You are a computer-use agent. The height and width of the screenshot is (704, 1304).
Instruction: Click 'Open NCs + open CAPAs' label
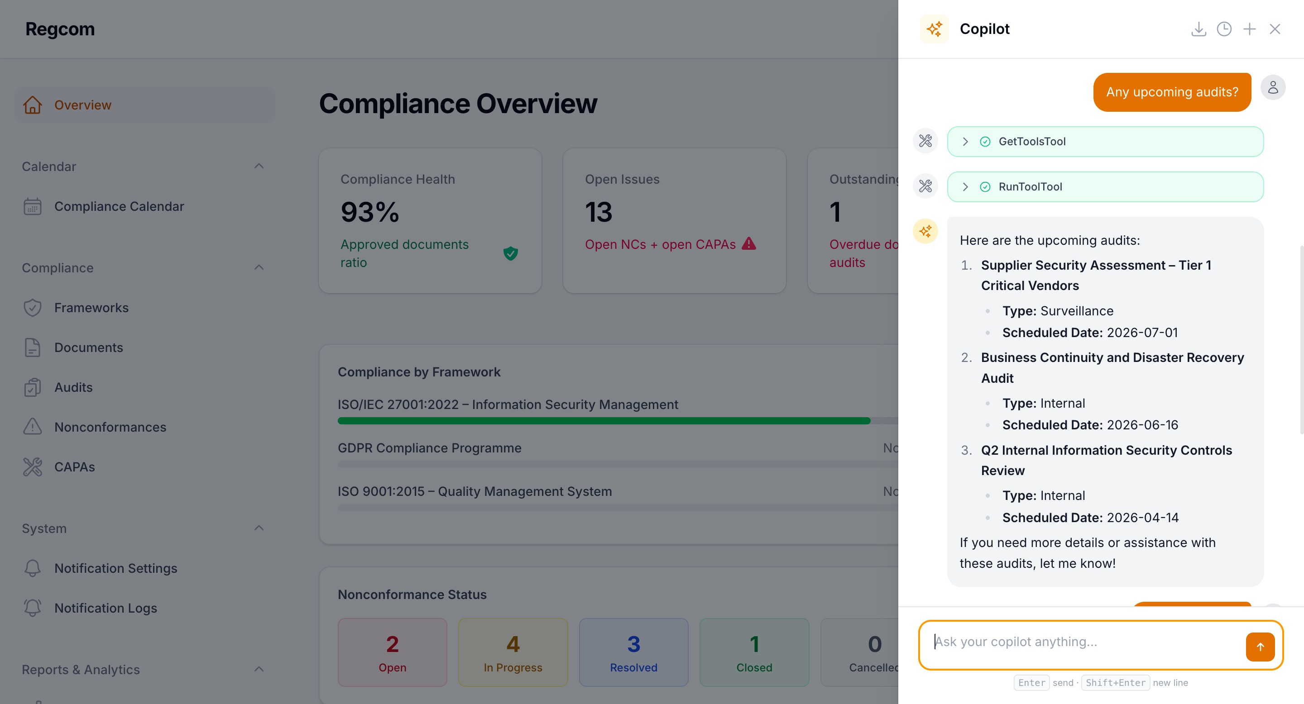(660, 244)
